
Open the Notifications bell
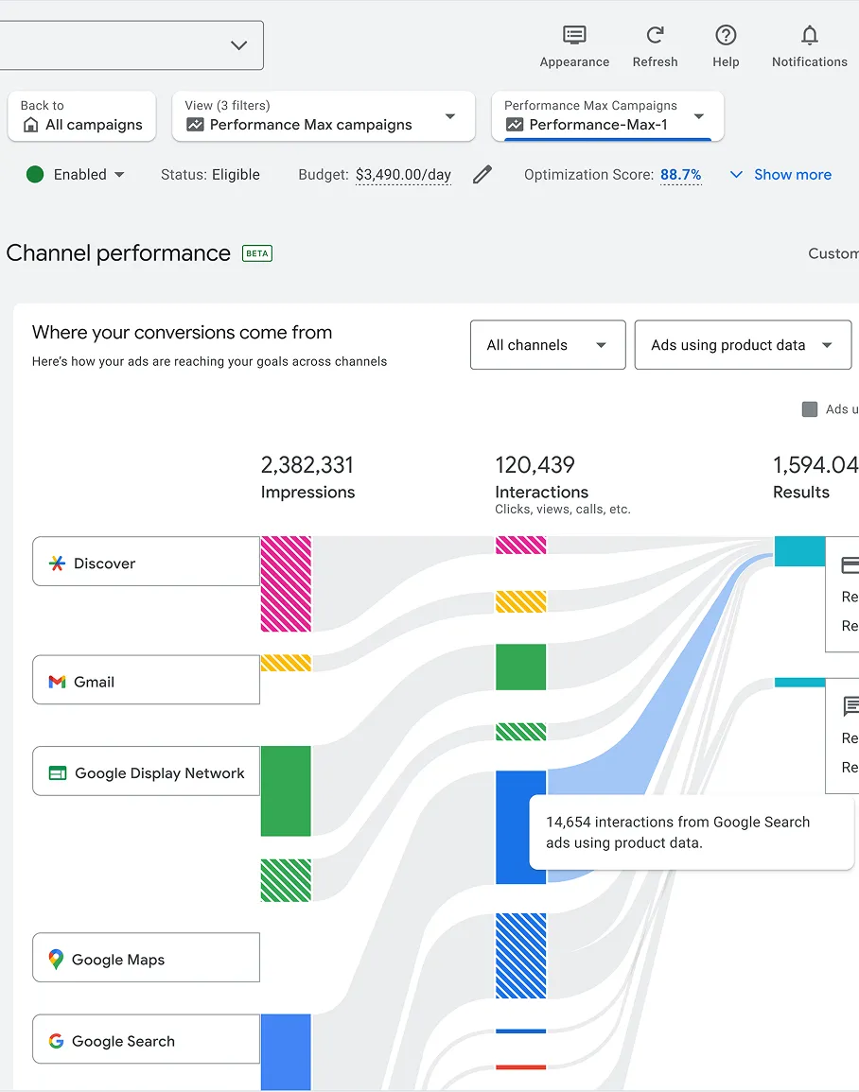tap(809, 35)
